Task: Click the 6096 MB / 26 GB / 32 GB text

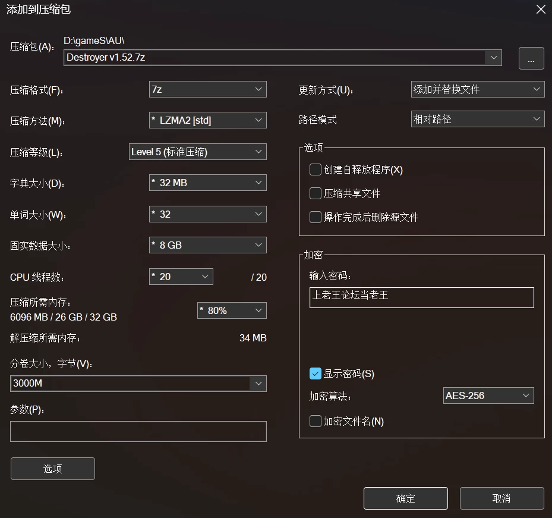Action: point(64,317)
